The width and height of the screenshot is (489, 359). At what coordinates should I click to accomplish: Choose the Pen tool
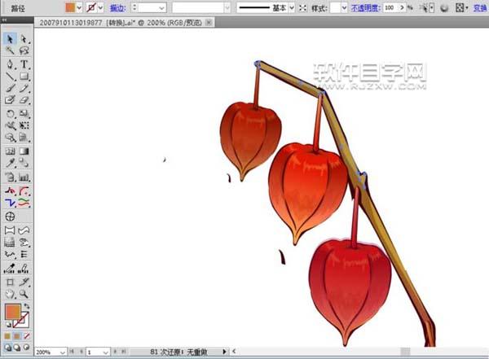coord(10,63)
